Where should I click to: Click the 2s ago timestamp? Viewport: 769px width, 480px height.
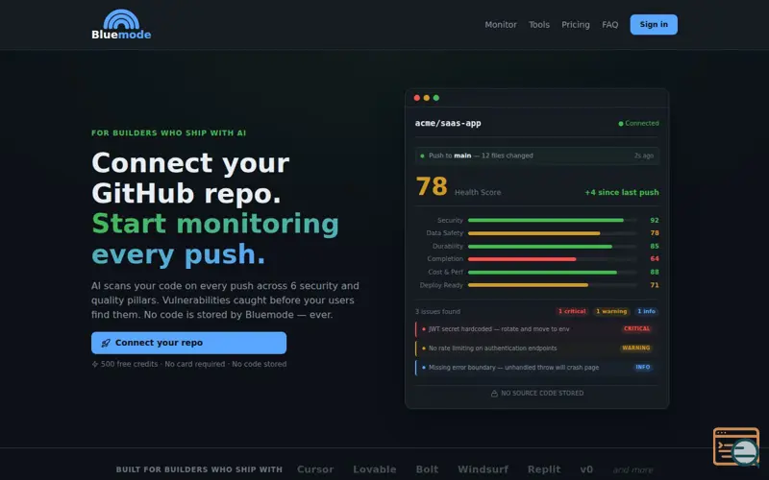(x=644, y=156)
